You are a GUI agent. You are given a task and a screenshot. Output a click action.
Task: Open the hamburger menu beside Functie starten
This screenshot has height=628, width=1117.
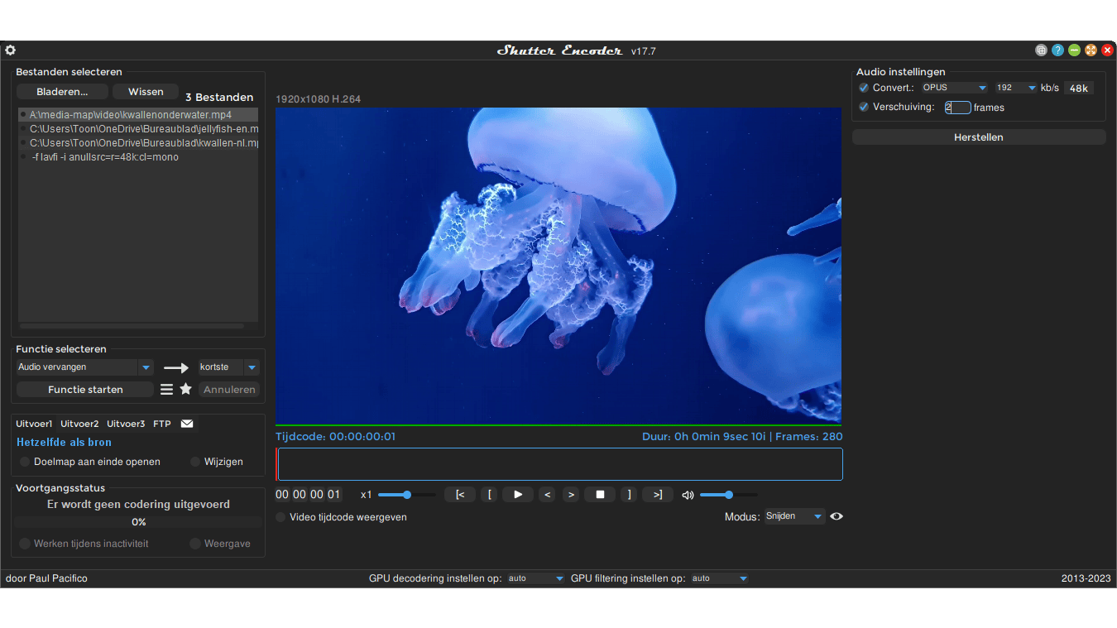167,389
